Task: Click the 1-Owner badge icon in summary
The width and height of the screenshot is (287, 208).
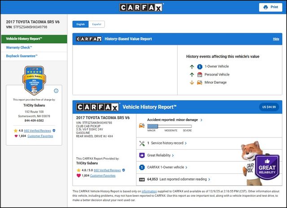Action: 142,167
